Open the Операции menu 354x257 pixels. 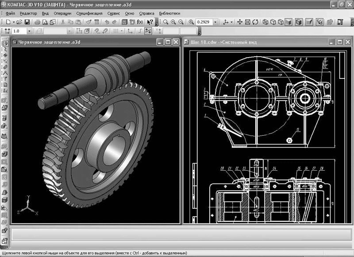tap(62, 13)
